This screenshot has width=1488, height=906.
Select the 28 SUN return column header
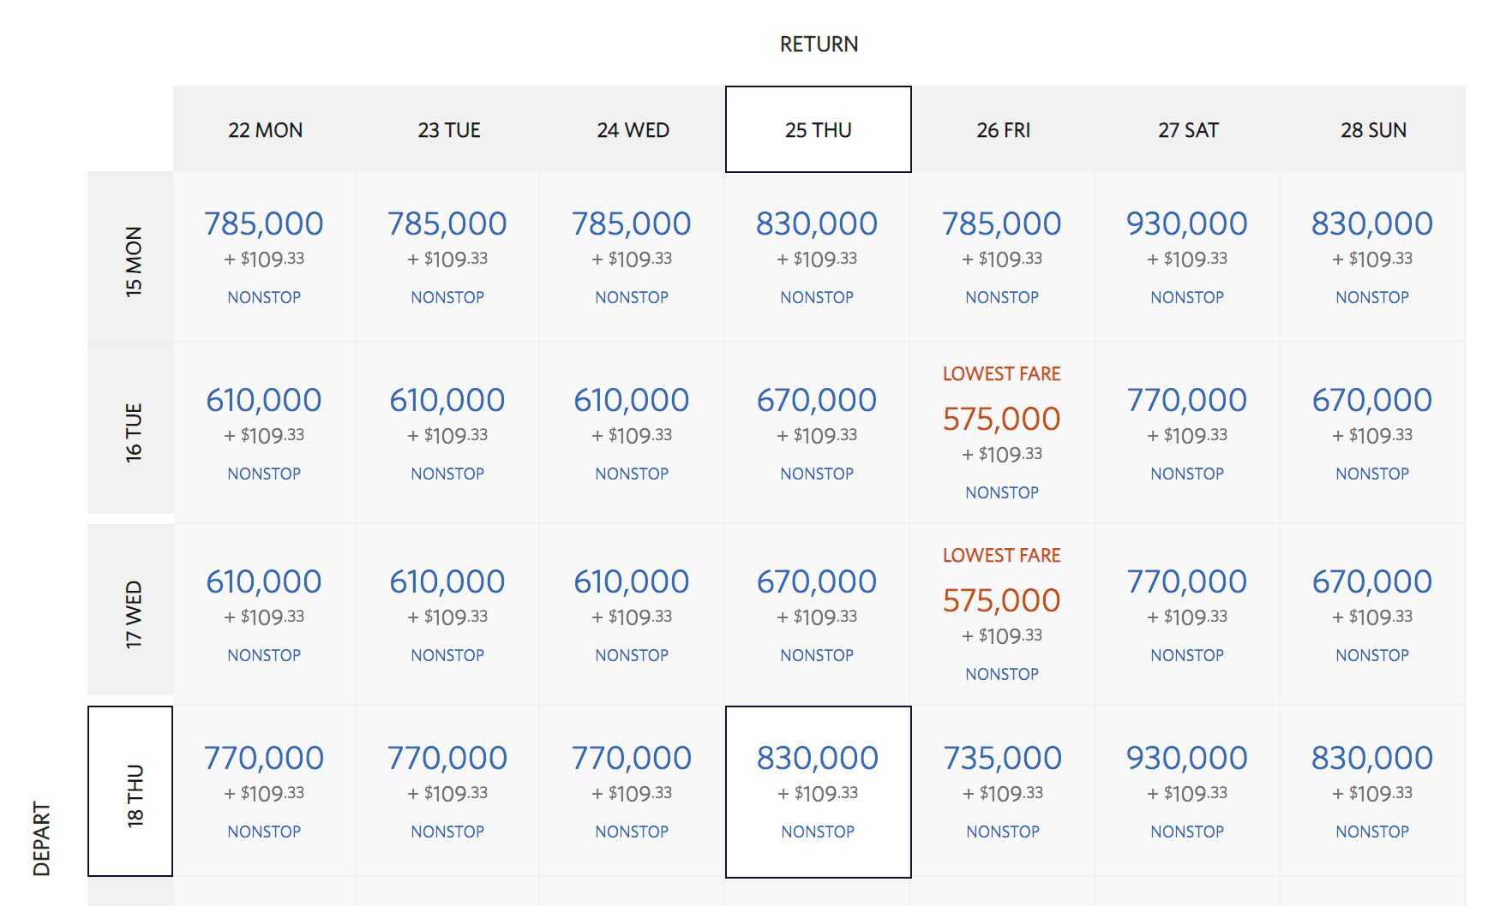coord(1373,129)
